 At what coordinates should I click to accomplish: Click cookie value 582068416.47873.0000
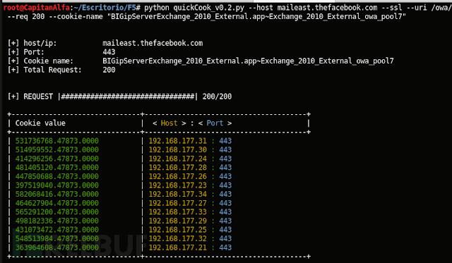[56, 194]
